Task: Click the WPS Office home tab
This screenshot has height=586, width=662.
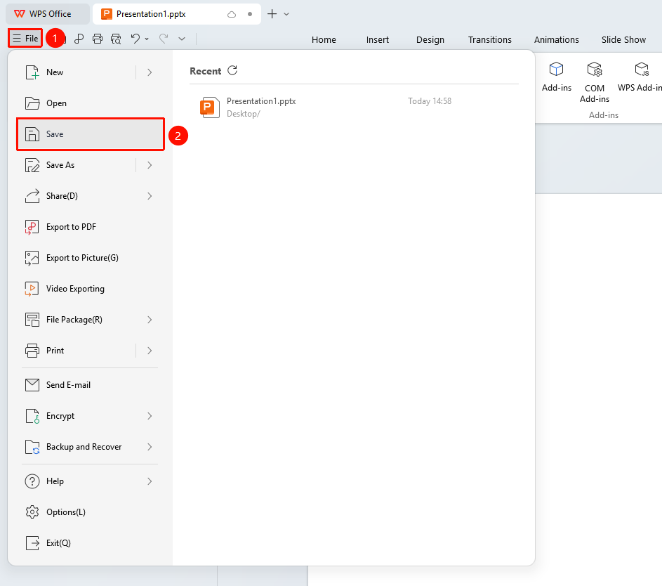Action: pyautogui.click(x=47, y=14)
